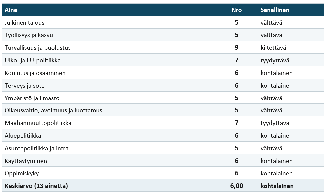Select Ympäristö ja ilmasto cell
327x196 pixels.
108,98
